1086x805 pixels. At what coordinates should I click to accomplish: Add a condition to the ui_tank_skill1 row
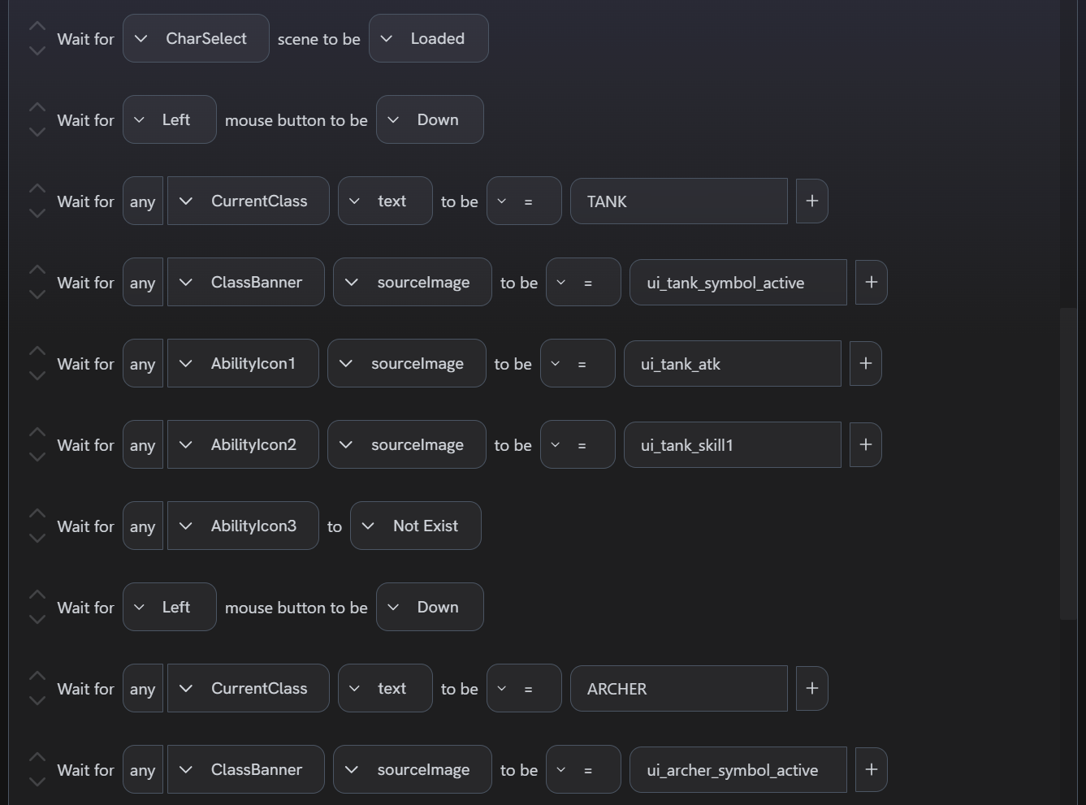coord(865,444)
